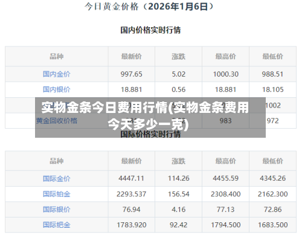Select 国际金价 low price 4345.26
The height and width of the screenshot is (235, 302).
tap(273, 178)
